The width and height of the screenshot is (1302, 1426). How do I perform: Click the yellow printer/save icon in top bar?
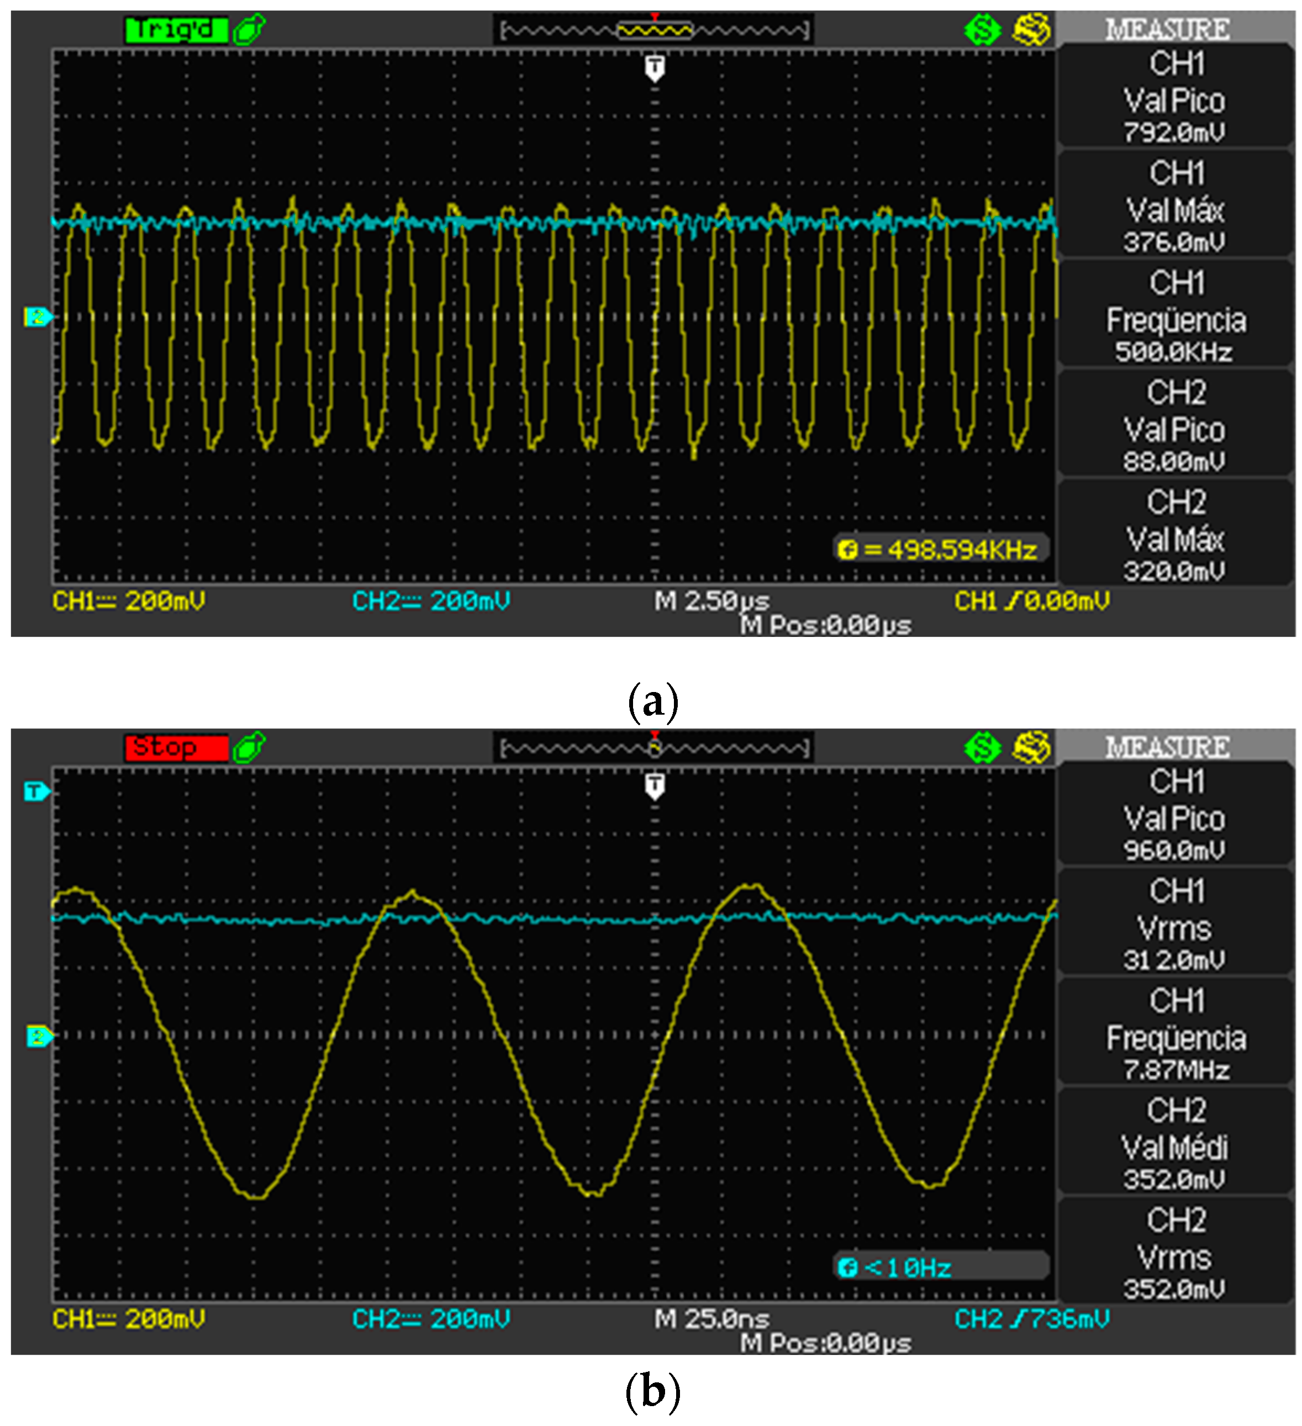[1033, 30]
